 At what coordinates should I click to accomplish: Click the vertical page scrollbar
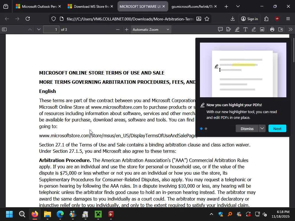point(294,50)
